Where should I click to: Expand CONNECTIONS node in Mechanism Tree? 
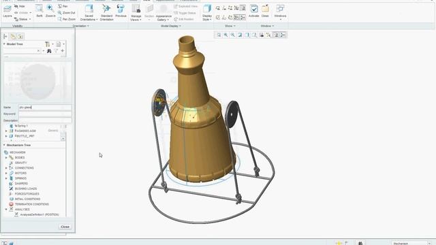(x=6, y=168)
